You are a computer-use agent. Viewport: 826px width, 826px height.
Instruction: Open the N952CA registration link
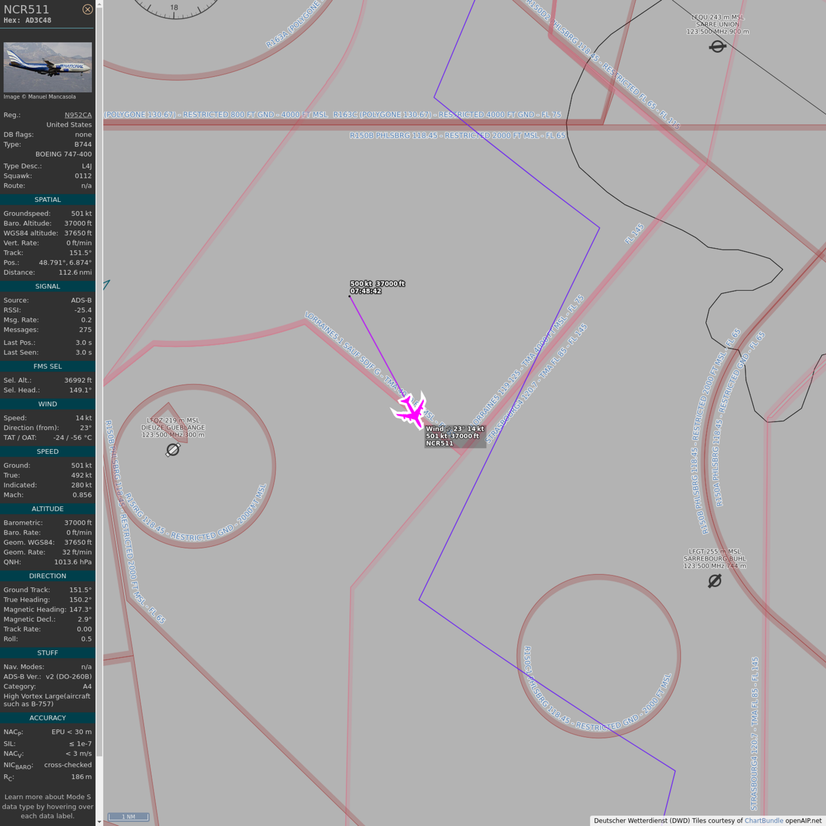pos(78,115)
